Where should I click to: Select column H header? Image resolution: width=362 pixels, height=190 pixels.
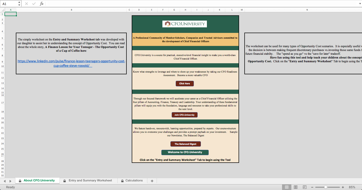point(185,10)
